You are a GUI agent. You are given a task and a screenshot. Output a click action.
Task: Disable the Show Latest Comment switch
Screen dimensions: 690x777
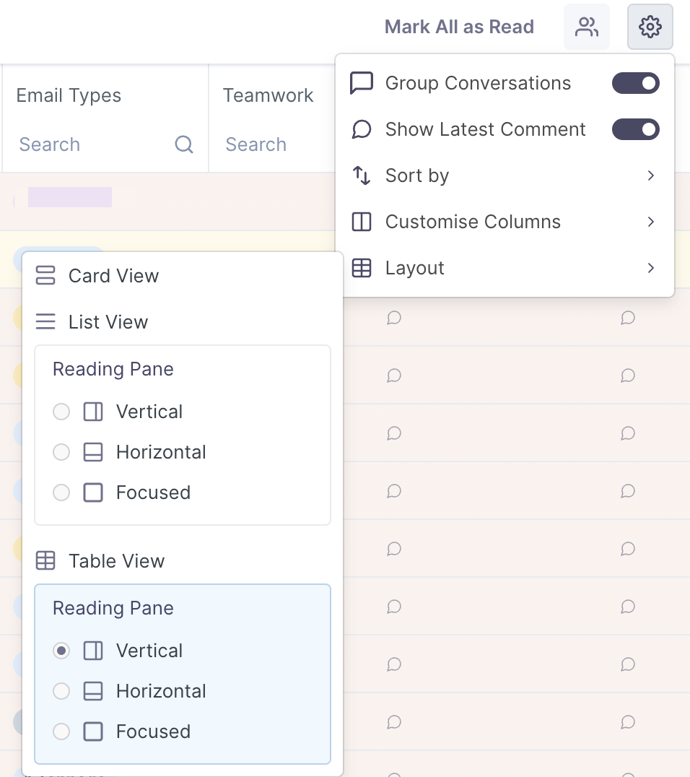pyautogui.click(x=636, y=129)
